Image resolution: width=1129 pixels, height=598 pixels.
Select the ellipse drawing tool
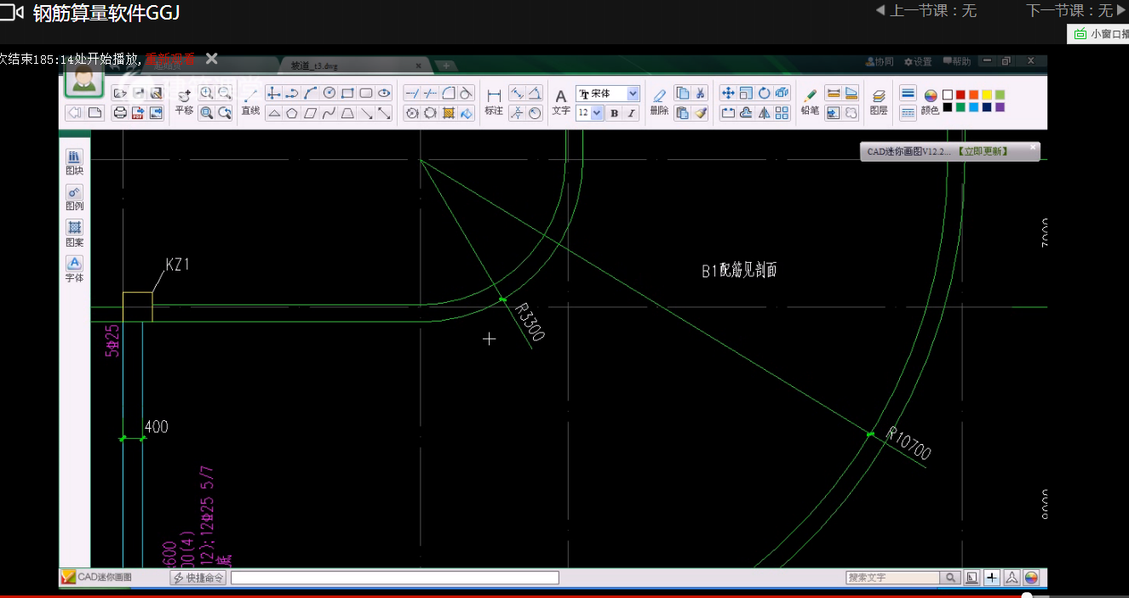(384, 93)
